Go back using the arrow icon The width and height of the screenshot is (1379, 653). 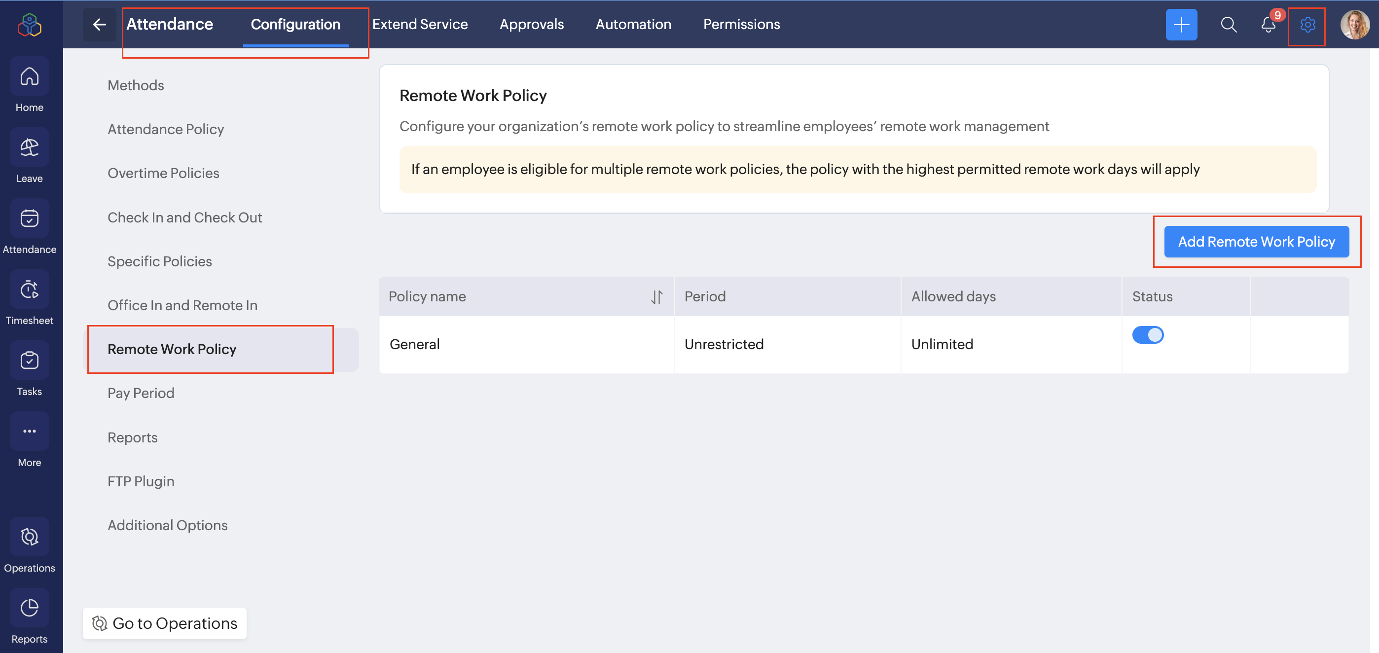100,25
